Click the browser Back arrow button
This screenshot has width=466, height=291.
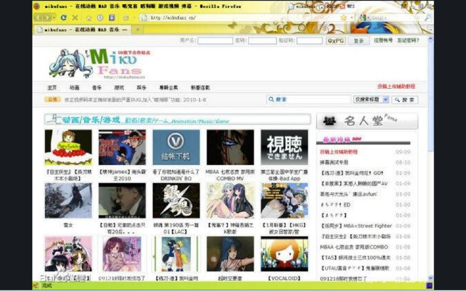tap(38, 18)
